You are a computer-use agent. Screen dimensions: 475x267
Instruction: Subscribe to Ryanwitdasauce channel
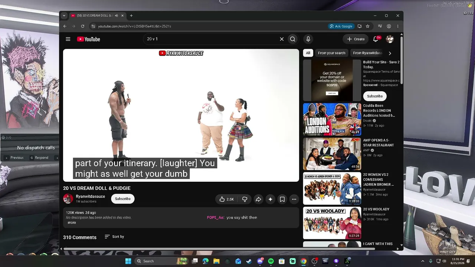[122, 199]
